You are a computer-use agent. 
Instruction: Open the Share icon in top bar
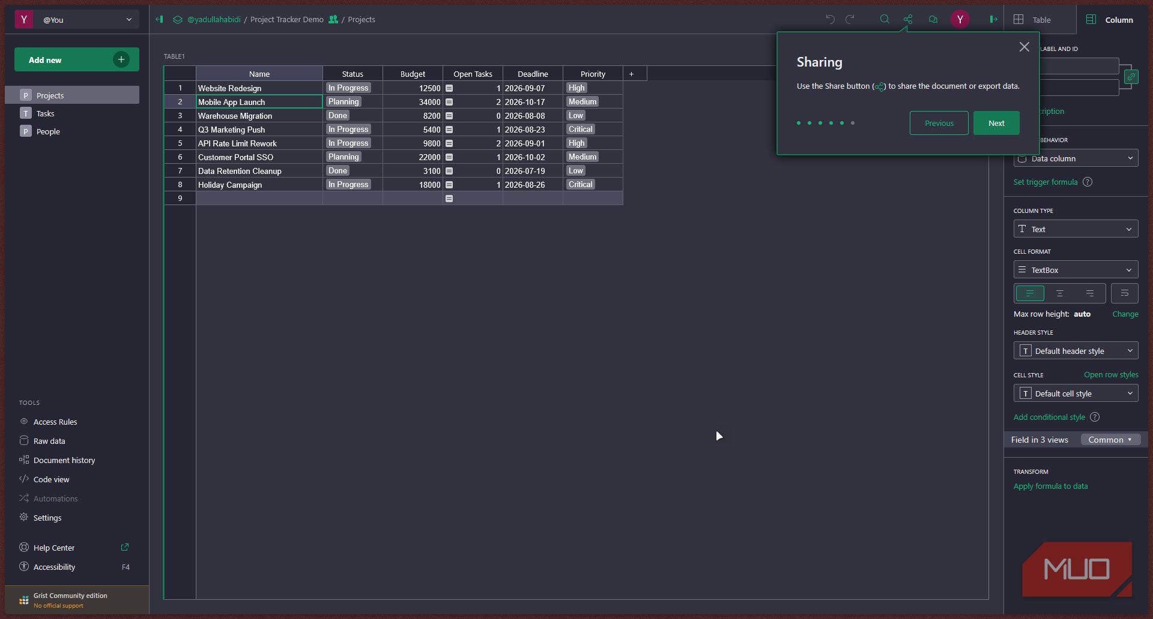[908, 19]
